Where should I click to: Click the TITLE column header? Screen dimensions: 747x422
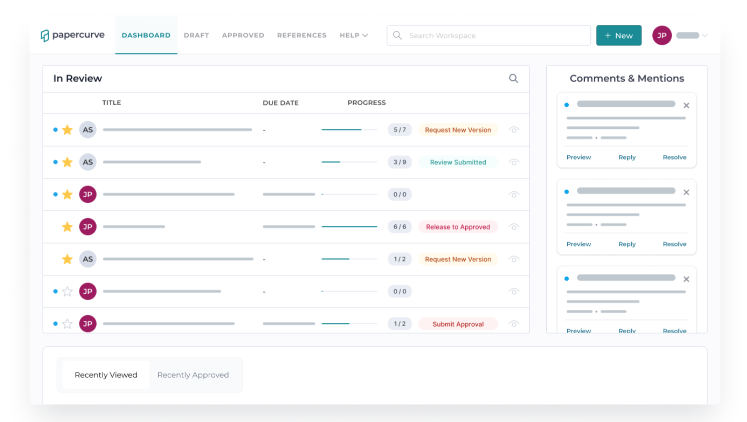(112, 103)
